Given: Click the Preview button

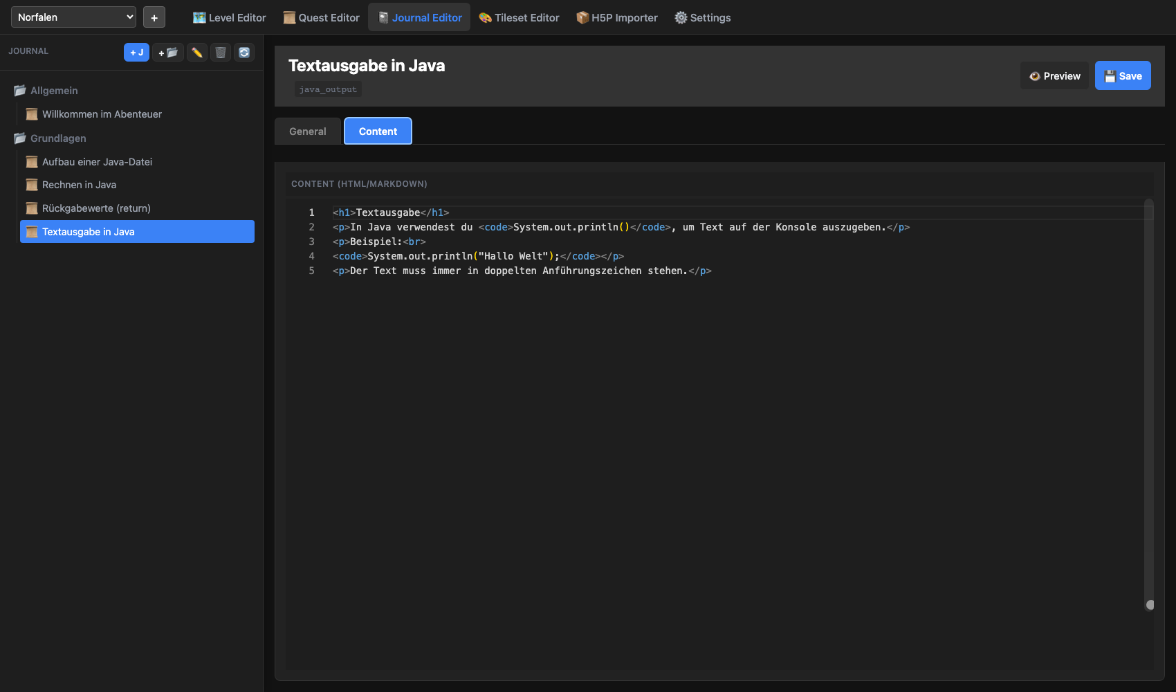Looking at the screenshot, I should (1054, 76).
